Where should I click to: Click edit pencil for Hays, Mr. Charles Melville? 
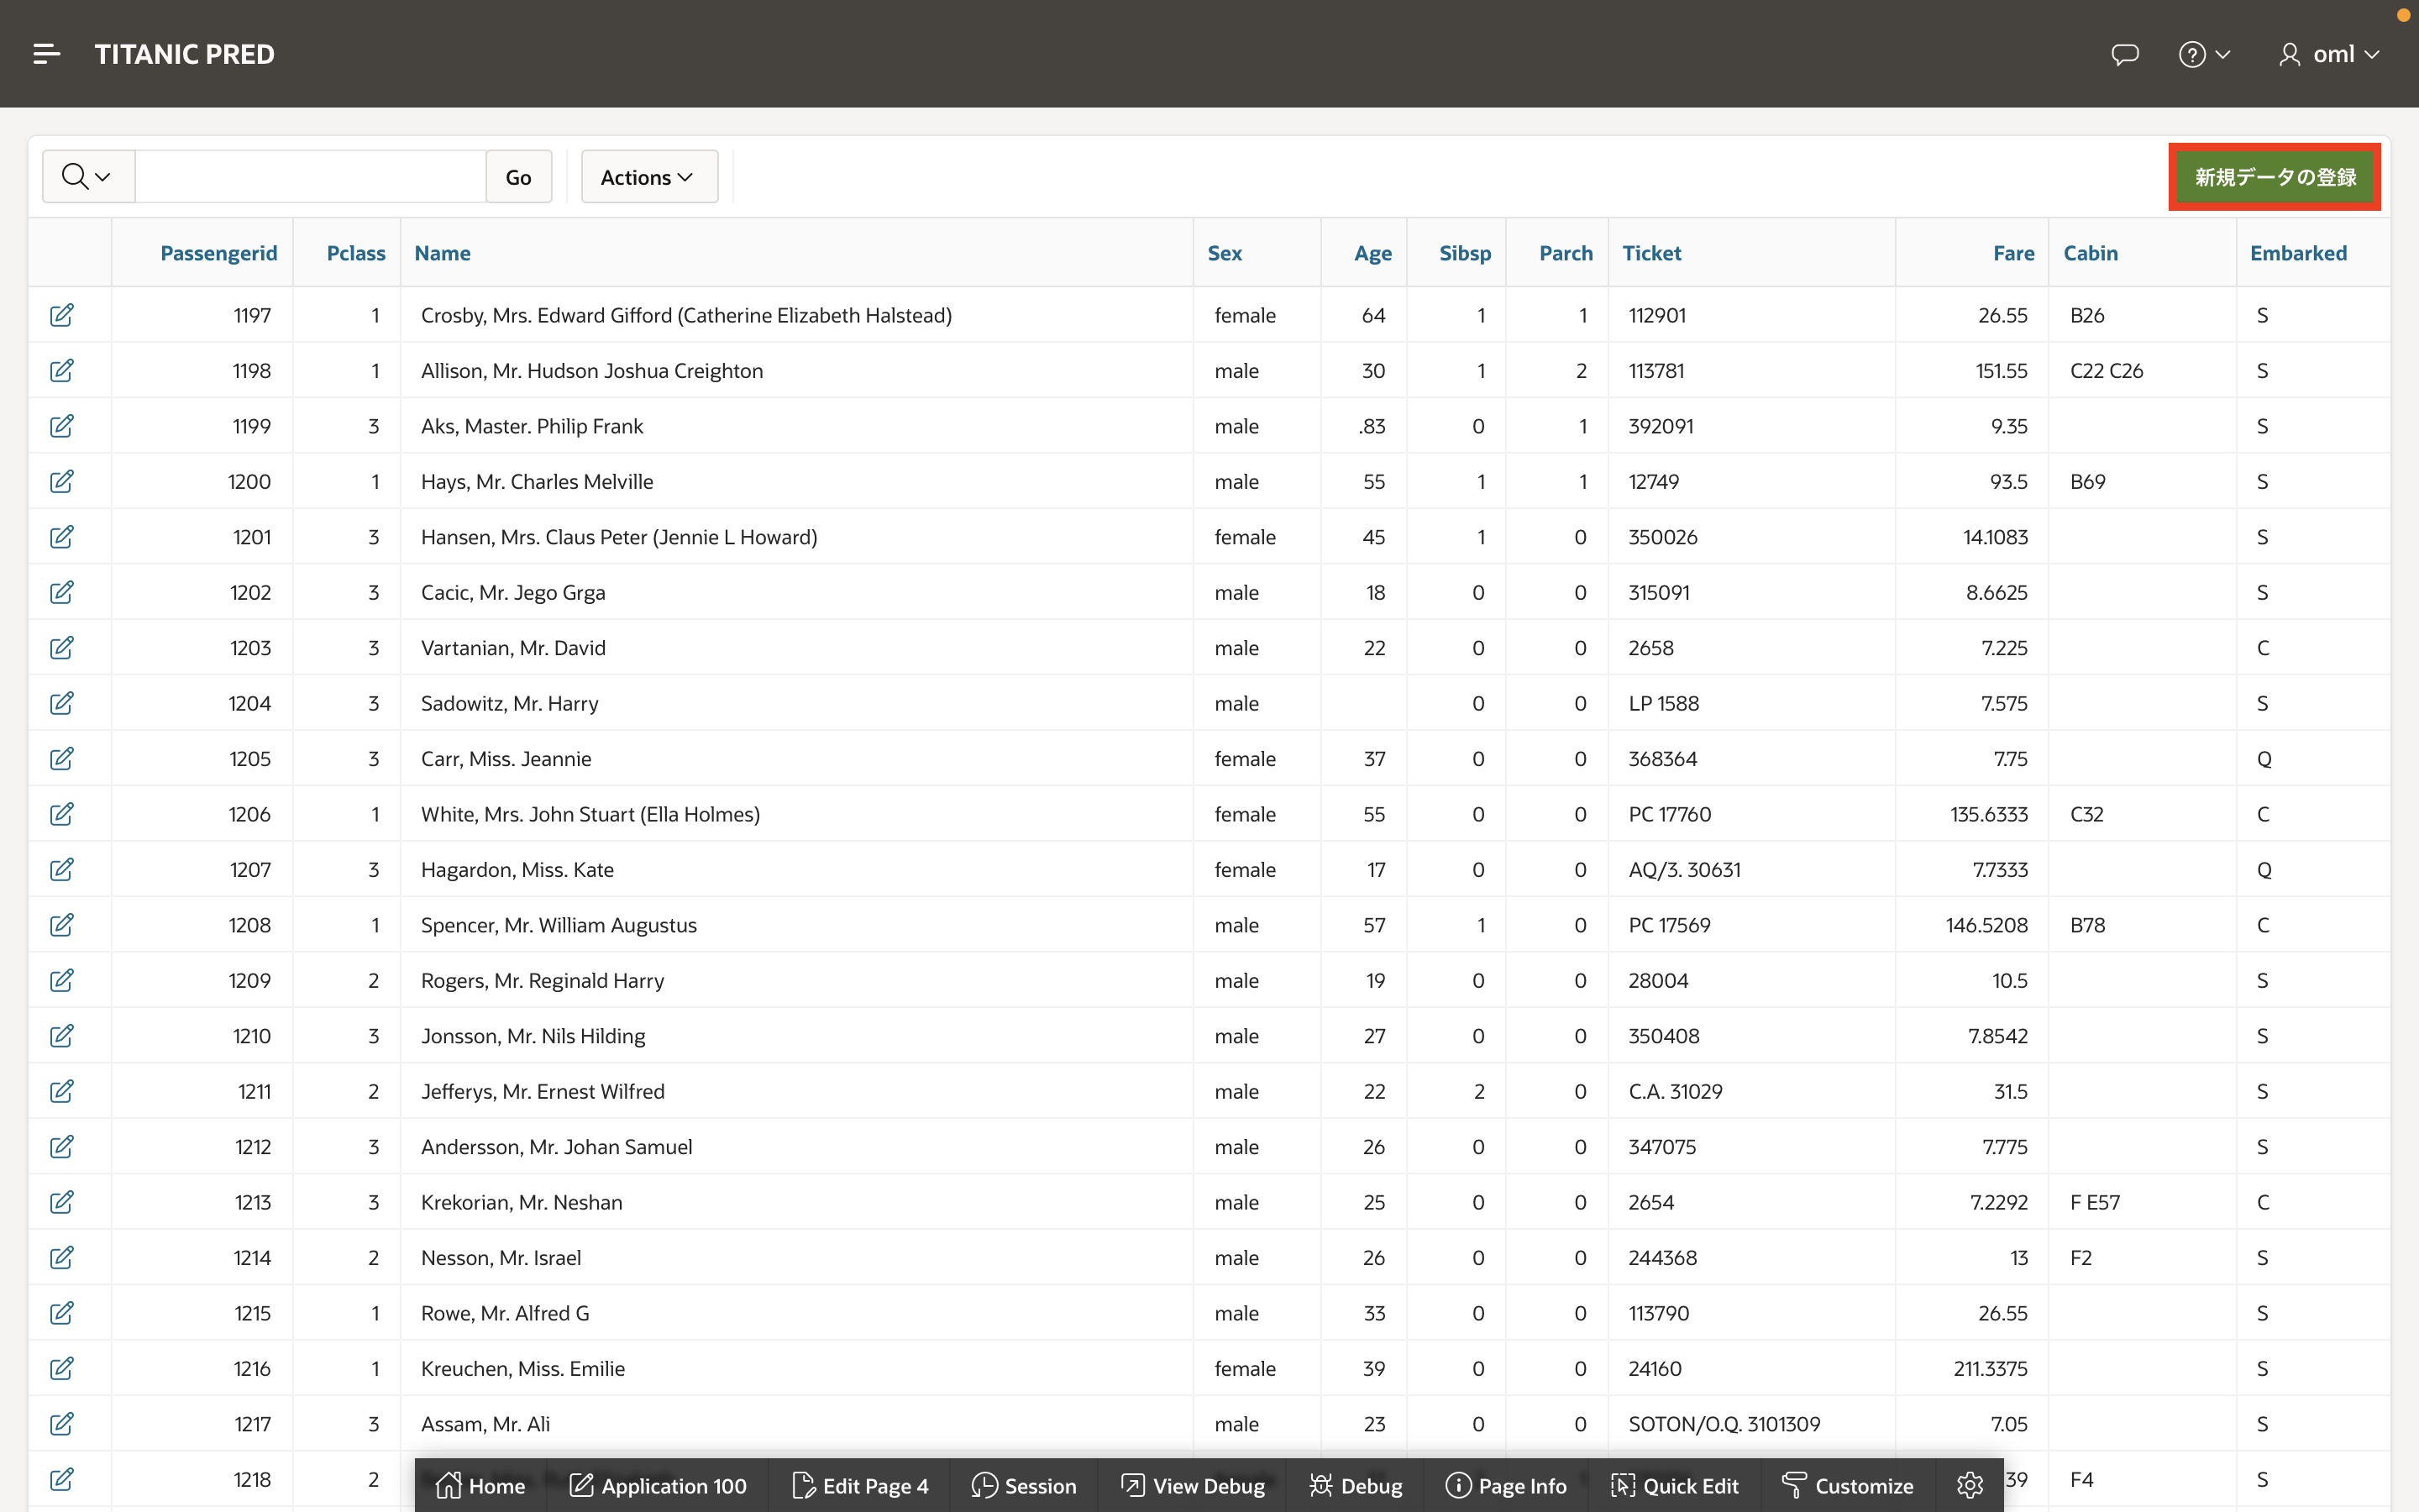point(62,481)
